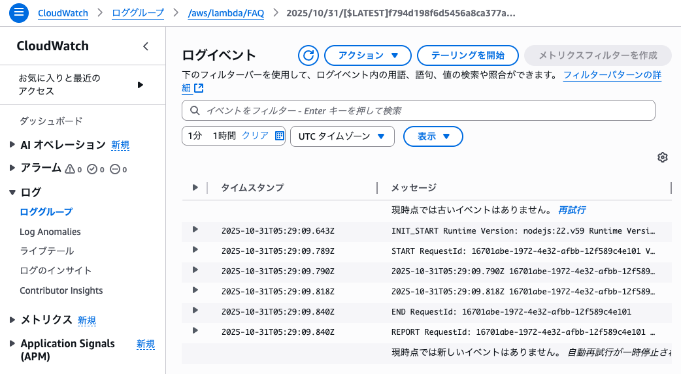
Task: Open フィルターパターンの詳細 link
Action: (x=612, y=75)
